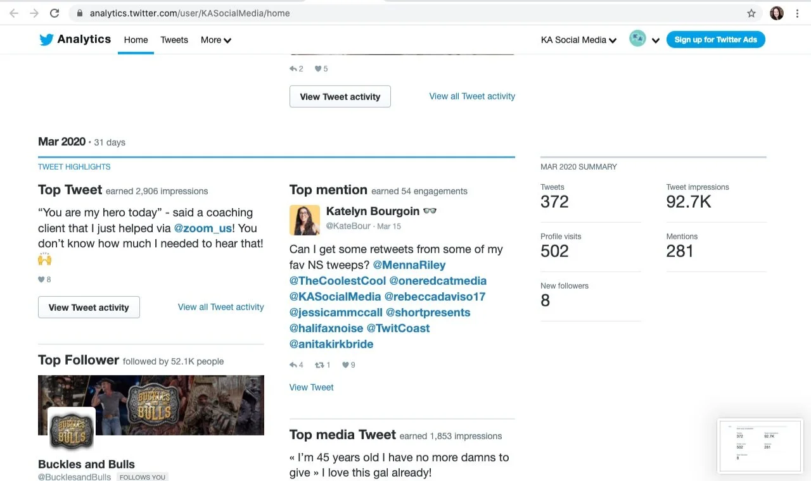
Task: Click Buckles and Bulls name
Action: click(86, 464)
